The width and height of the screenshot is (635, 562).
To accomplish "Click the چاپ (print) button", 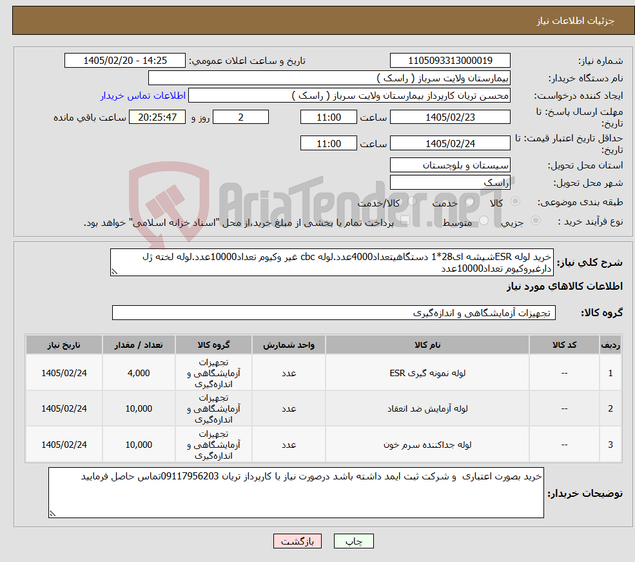I will (x=353, y=541).
